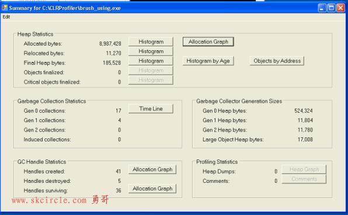Select the Final Heap bytes value 185,528
Viewport: 348px width, 215px height.
coord(112,63)
